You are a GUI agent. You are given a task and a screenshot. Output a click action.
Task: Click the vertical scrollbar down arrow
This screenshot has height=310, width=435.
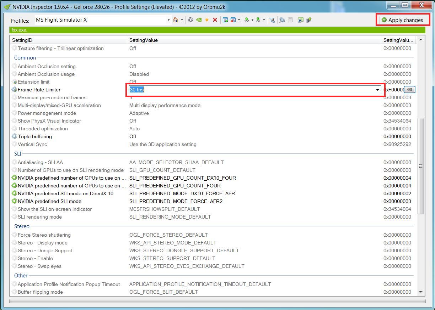click(421, 292)
